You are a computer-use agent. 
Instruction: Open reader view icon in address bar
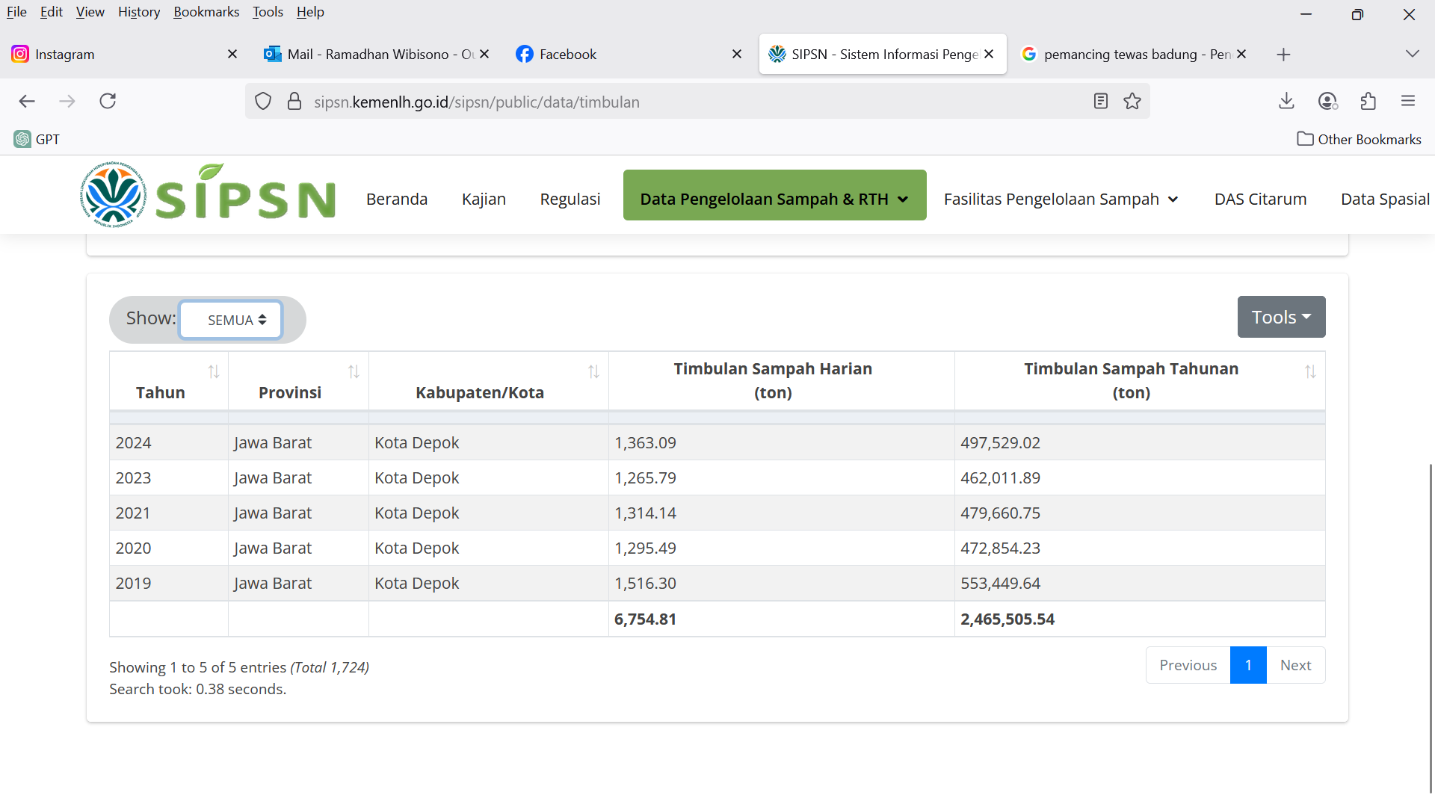(1100, 101)
